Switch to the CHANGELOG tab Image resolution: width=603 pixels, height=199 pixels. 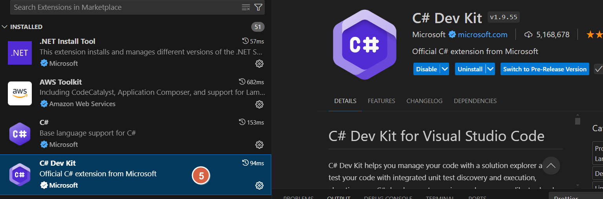(x=424, y=101)
